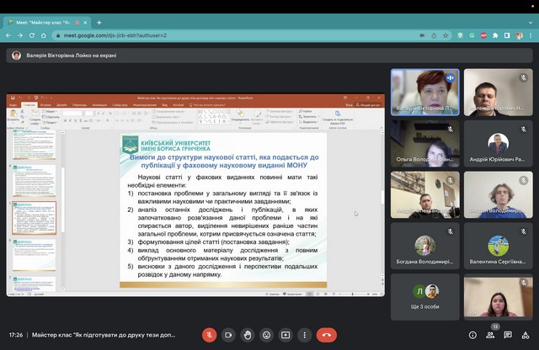Click the Упорядочить arrange icon
Viewport: 539px width, 350px height.
click(240, 116)
